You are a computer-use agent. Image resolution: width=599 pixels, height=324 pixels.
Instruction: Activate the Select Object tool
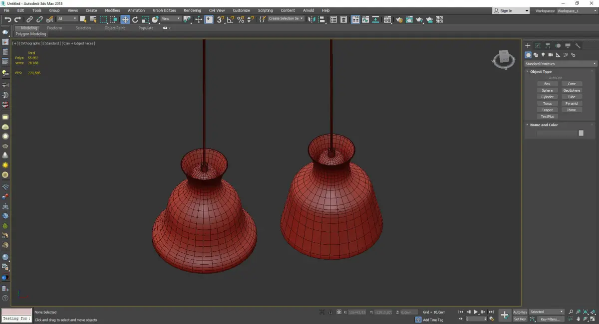tap(83, 19)
